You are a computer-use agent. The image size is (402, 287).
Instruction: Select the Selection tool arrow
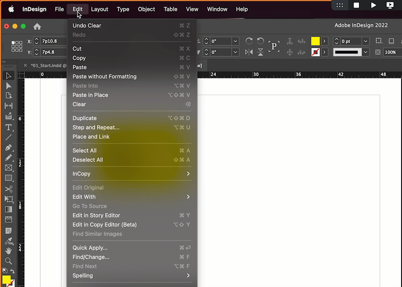pos(8,75)
